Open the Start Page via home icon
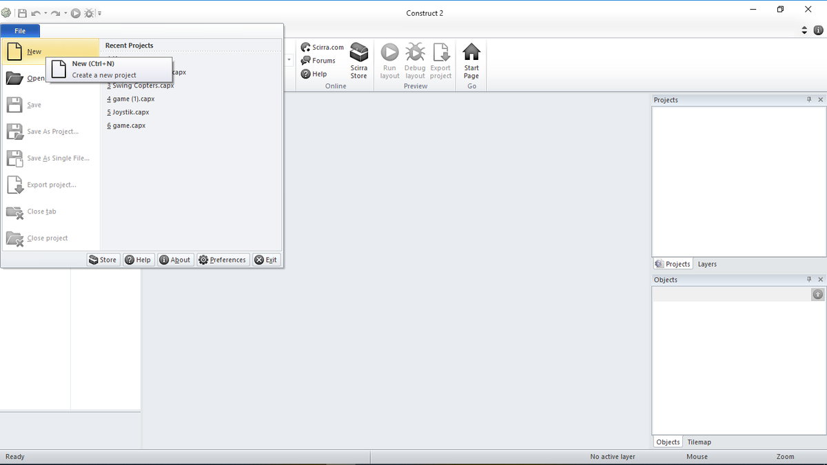Viewport: 827px width, 465px height. click(x=471, y=61)
